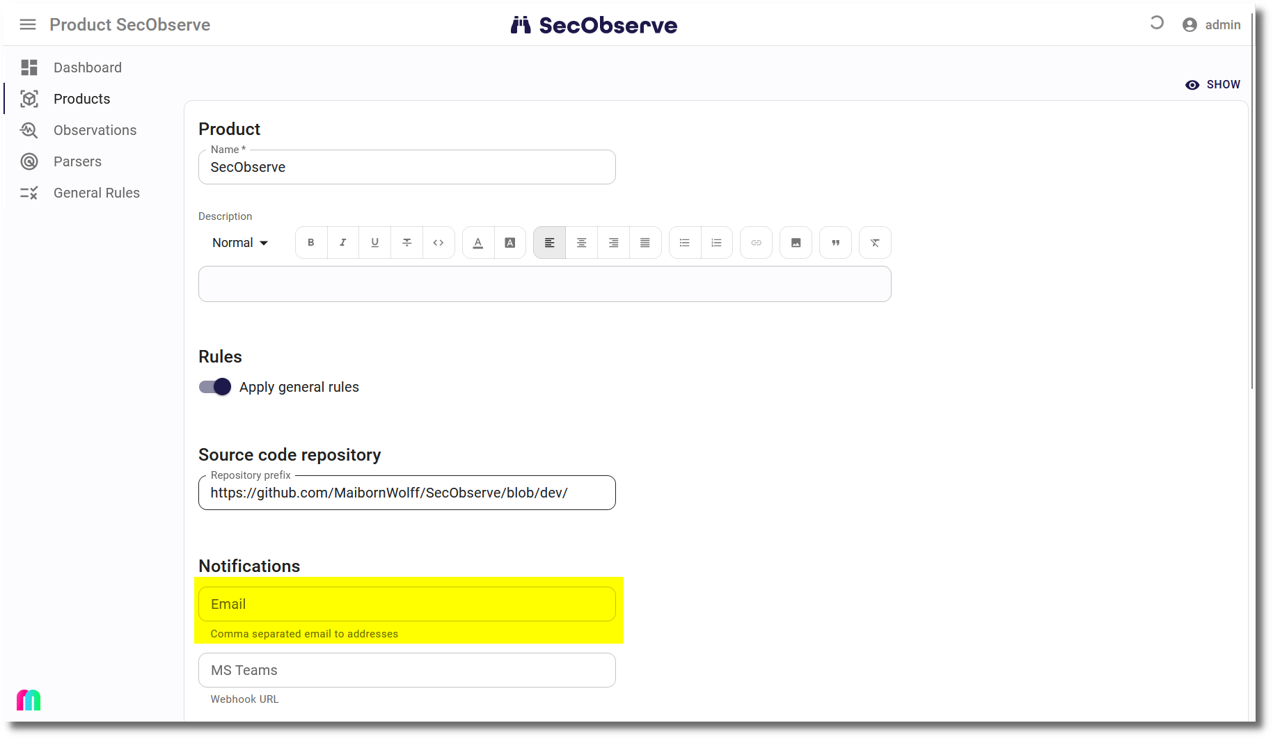
Task: Collapse sidebar with hamburger menu icon
Action: (x=28, y=25)
